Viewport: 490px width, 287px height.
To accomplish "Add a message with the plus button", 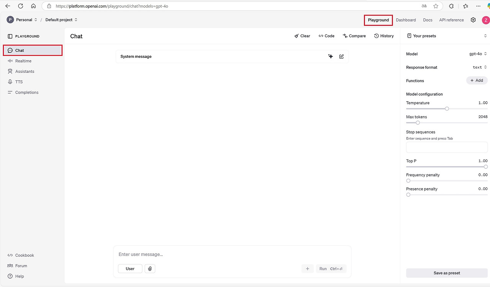I will coord(307,269).
